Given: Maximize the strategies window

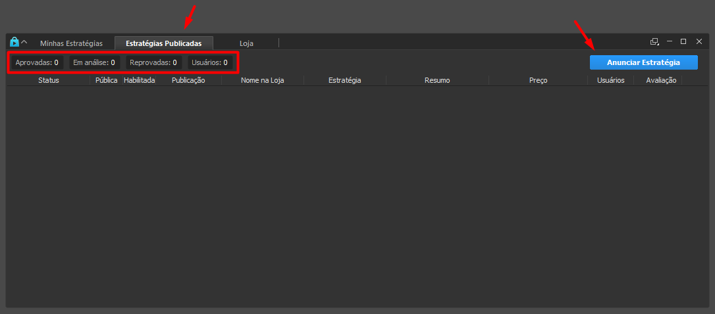Looking at the screenshot, I should [683, 41].
